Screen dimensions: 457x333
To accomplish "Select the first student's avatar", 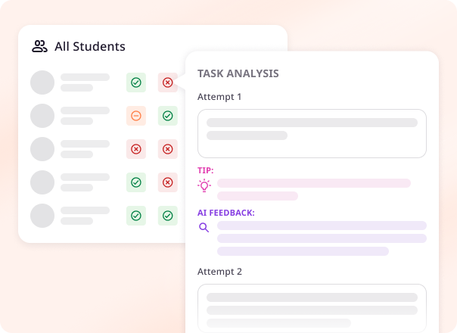I will [x=42, y=82].
